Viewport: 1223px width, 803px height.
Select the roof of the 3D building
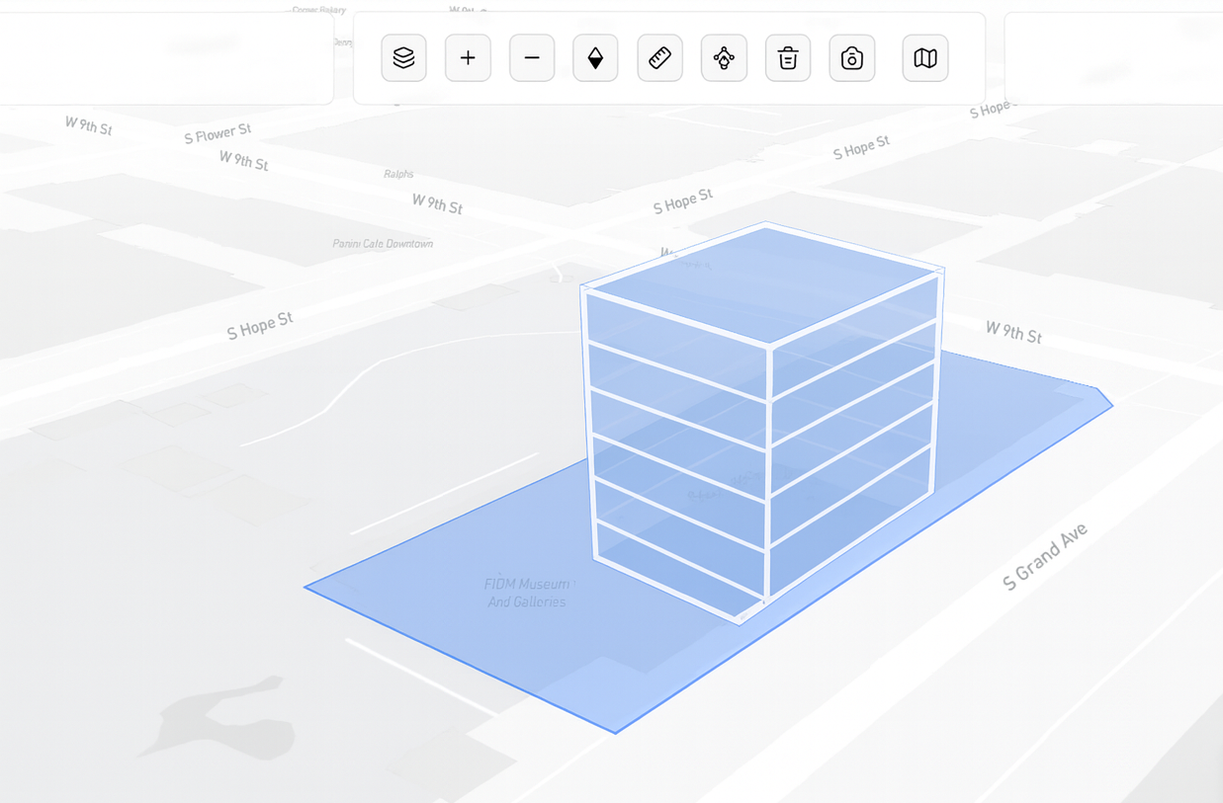pos(763,281)
